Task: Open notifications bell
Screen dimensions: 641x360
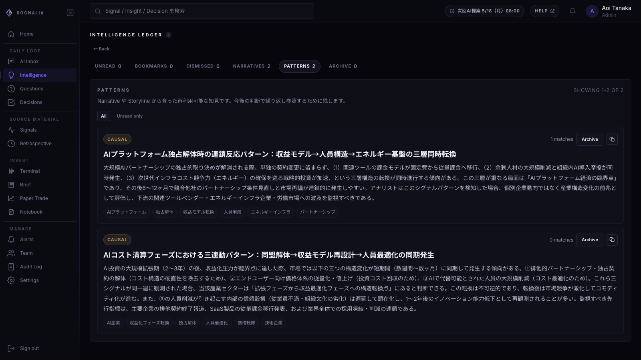Action: click(572, 11)
